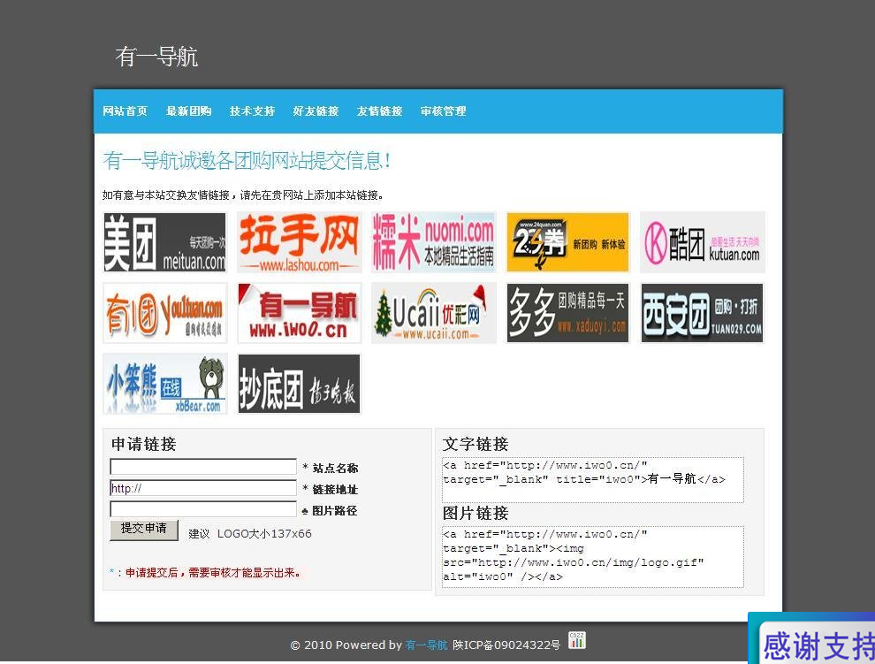The image size is (875, 664).
Task: Open the 最新团购 nav item
Action: pyautogui.click(x=188, y=111)
